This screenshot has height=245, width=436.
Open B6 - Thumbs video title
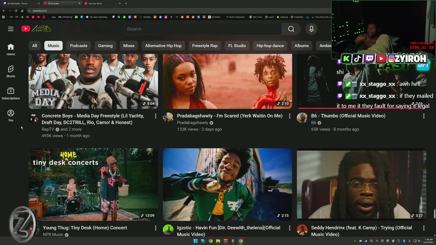(348, 116)
